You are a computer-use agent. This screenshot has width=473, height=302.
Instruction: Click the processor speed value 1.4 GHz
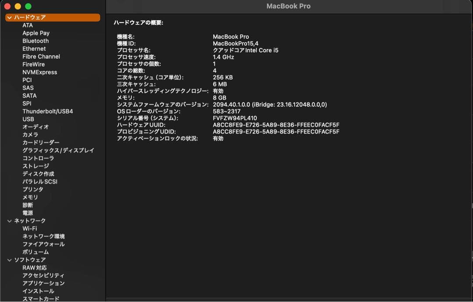click(223, 57)
